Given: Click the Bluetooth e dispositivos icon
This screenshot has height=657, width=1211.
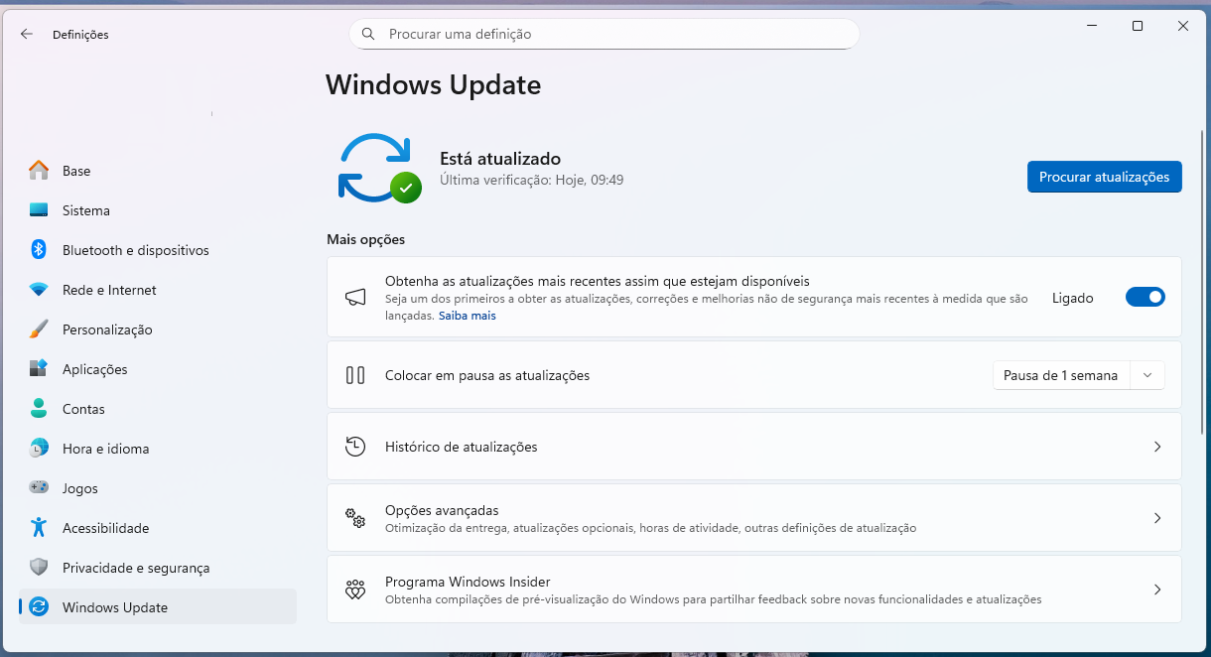Looking at the screenshot, I should 39,250.
